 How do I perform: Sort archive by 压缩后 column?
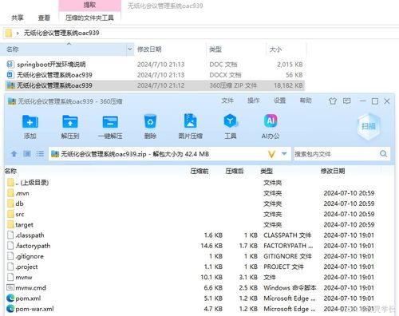point(235,171)
